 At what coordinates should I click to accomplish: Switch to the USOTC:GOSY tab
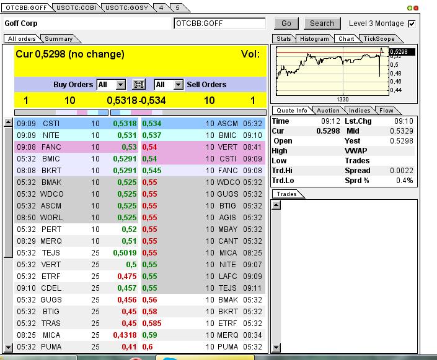[x=126, y=8]
